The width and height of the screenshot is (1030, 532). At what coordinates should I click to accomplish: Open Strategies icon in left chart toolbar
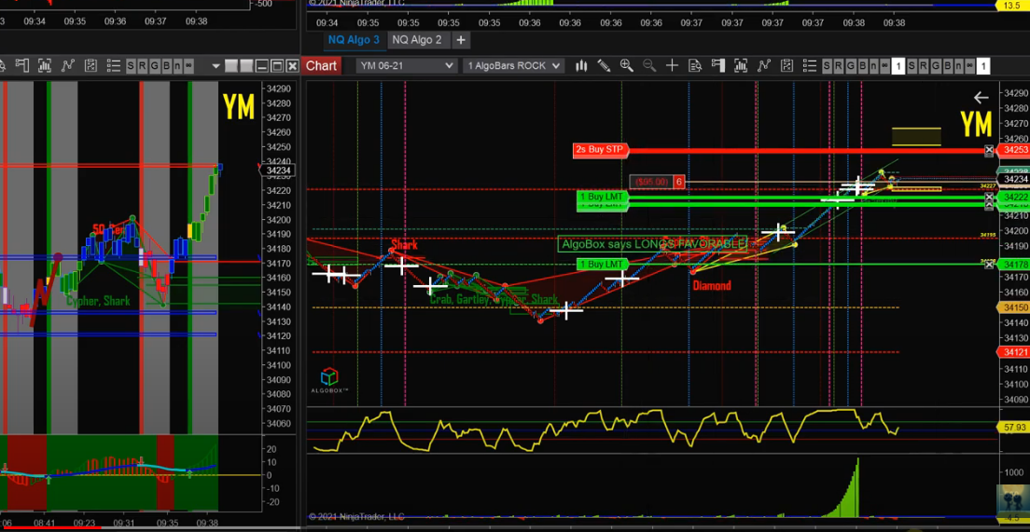point(90,65)
